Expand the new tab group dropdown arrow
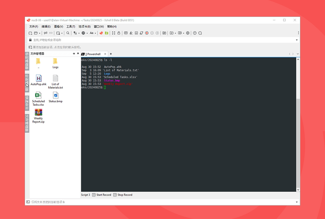The height and width of the screenshot is (219, 325). 175,33
